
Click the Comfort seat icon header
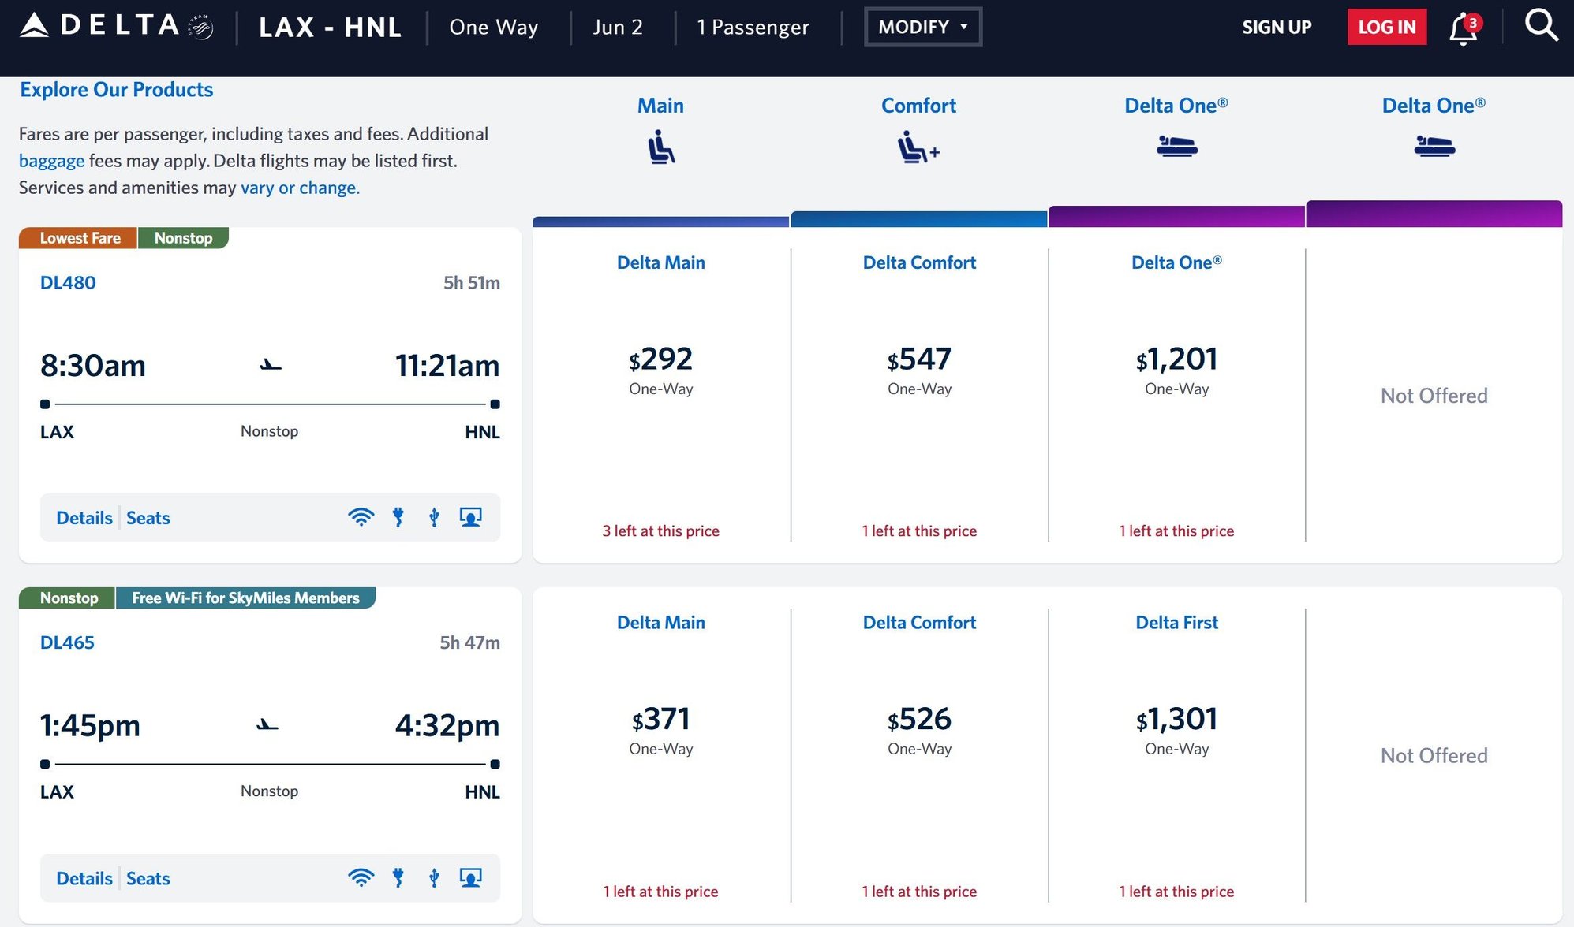pos(918,147)
